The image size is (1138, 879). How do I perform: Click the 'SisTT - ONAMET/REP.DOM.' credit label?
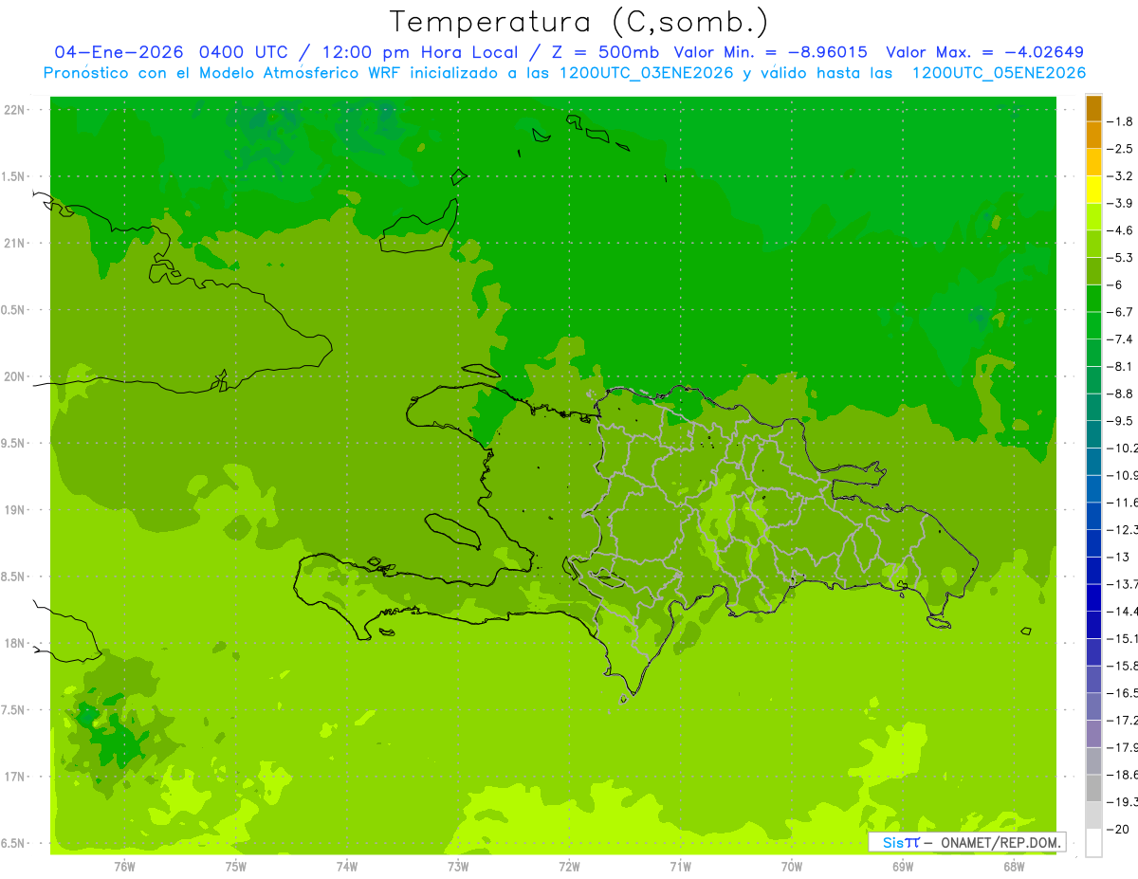tap(967, 842)
